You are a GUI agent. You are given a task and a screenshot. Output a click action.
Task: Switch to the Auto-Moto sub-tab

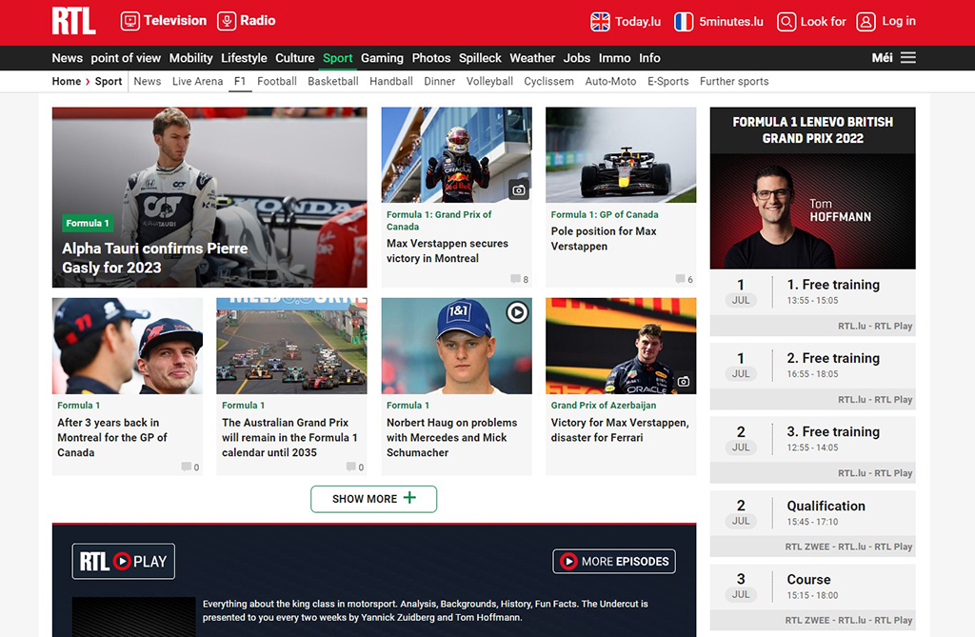coord(610,82)
